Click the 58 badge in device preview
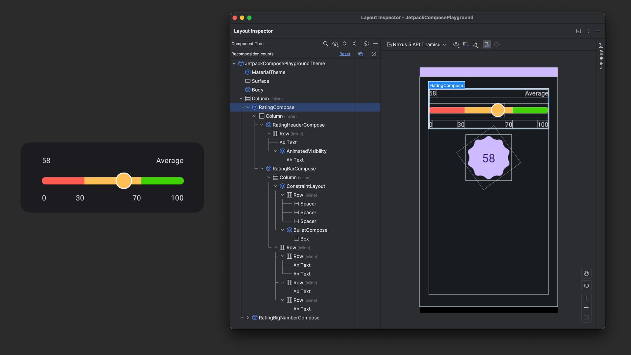Viewport: 631px width, 355px height. [x=488, y=158]
